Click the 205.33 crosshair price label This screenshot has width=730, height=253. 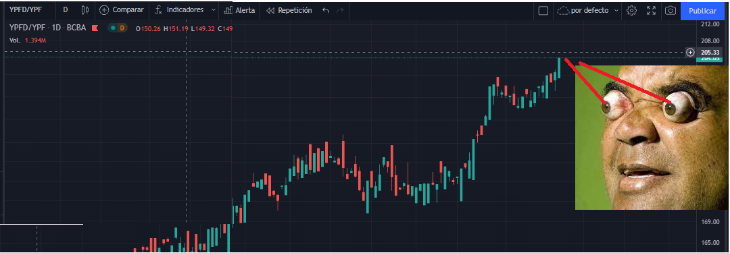tap(710, 52)
